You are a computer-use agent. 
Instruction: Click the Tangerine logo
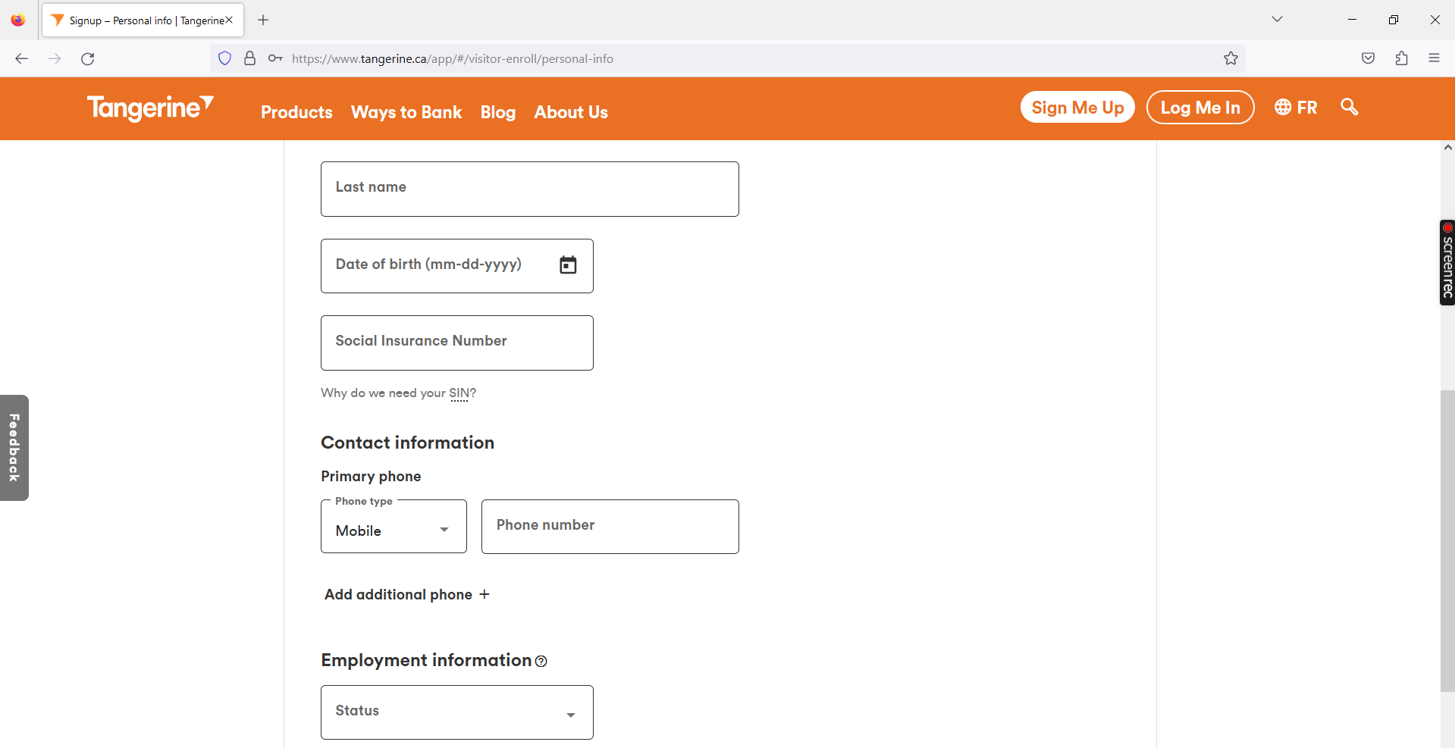(x=149, y=108)
